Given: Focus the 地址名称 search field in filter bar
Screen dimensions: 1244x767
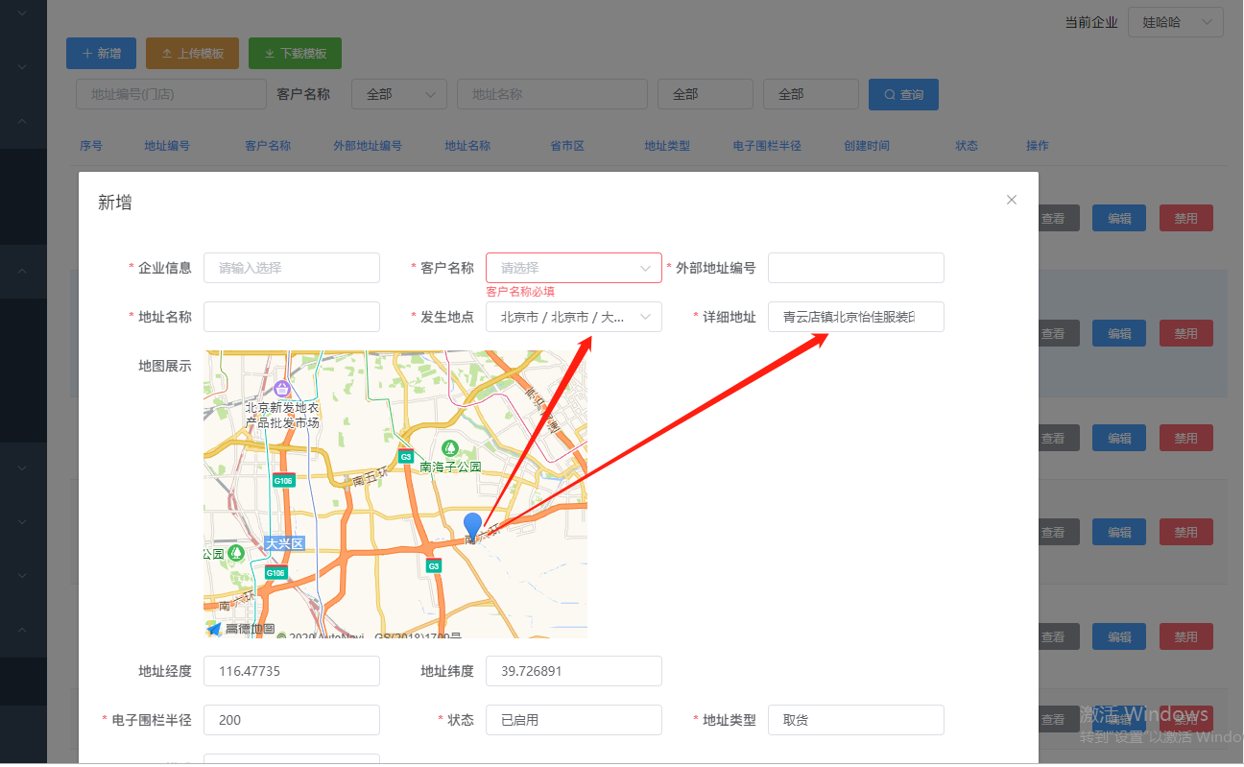Looking at the screenshot, I should click(552, 94).
